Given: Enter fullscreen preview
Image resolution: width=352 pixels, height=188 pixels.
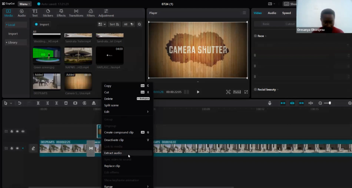Looking at the screenshot, I should click(246, 92).
